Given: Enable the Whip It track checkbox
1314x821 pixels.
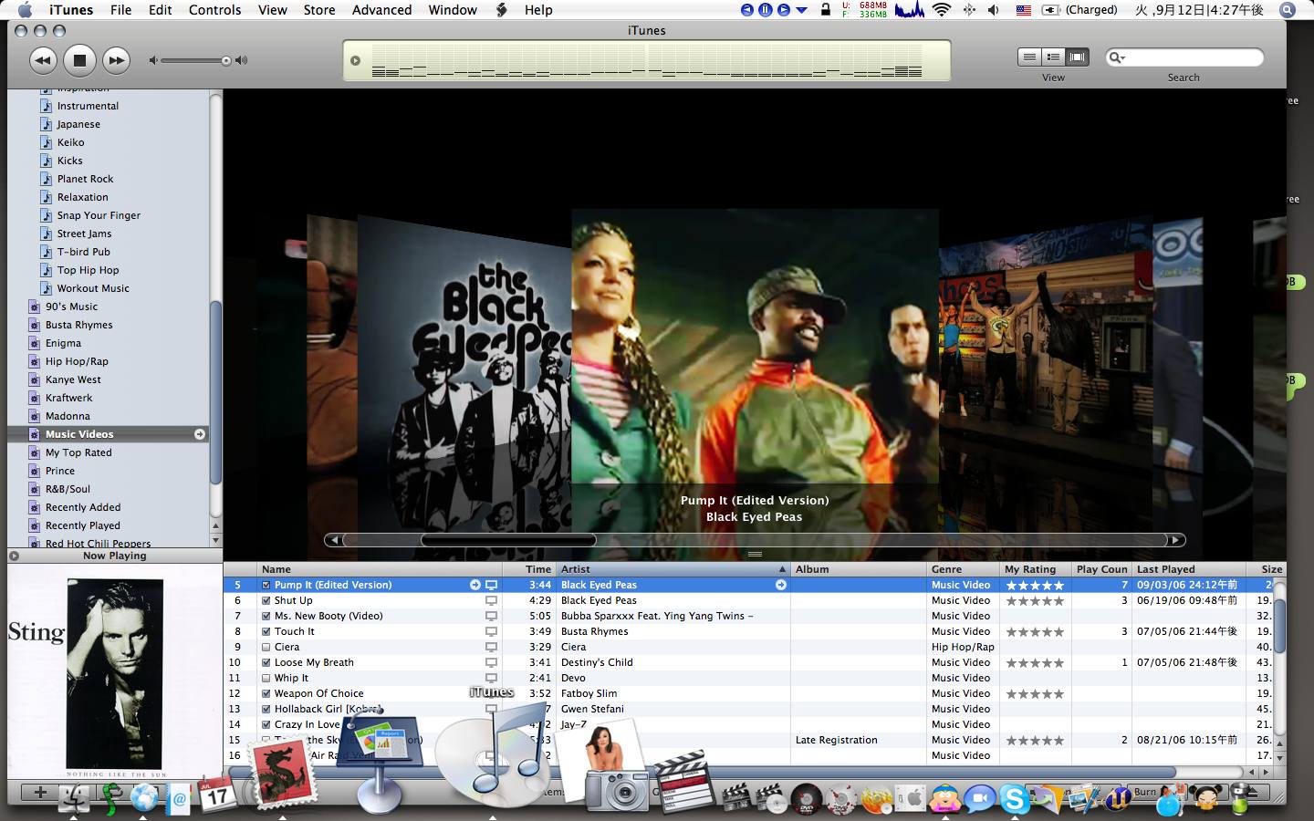Looking at the screenshot, I should tap(266, 678).
